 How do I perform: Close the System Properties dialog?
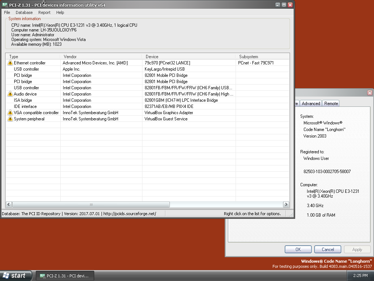370,93
